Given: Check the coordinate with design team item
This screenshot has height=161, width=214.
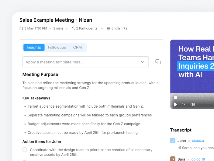Looking at the screenshot, I should tap(25, 149).
